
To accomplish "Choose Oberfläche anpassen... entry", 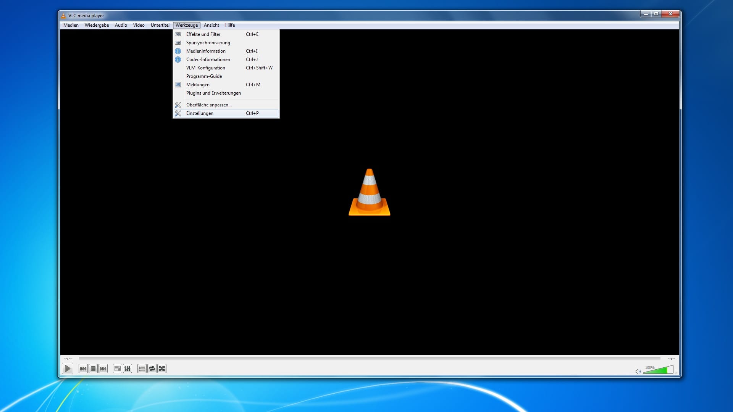I will click(x=226, y=105).
